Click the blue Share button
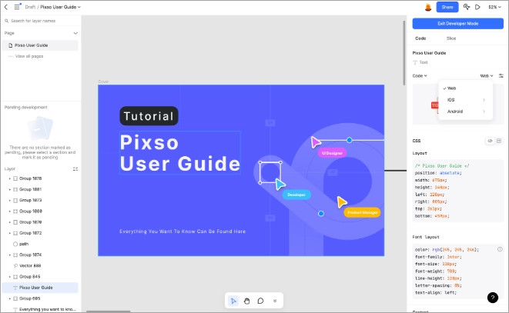This screenshot has height=313, width=509. 447,7
